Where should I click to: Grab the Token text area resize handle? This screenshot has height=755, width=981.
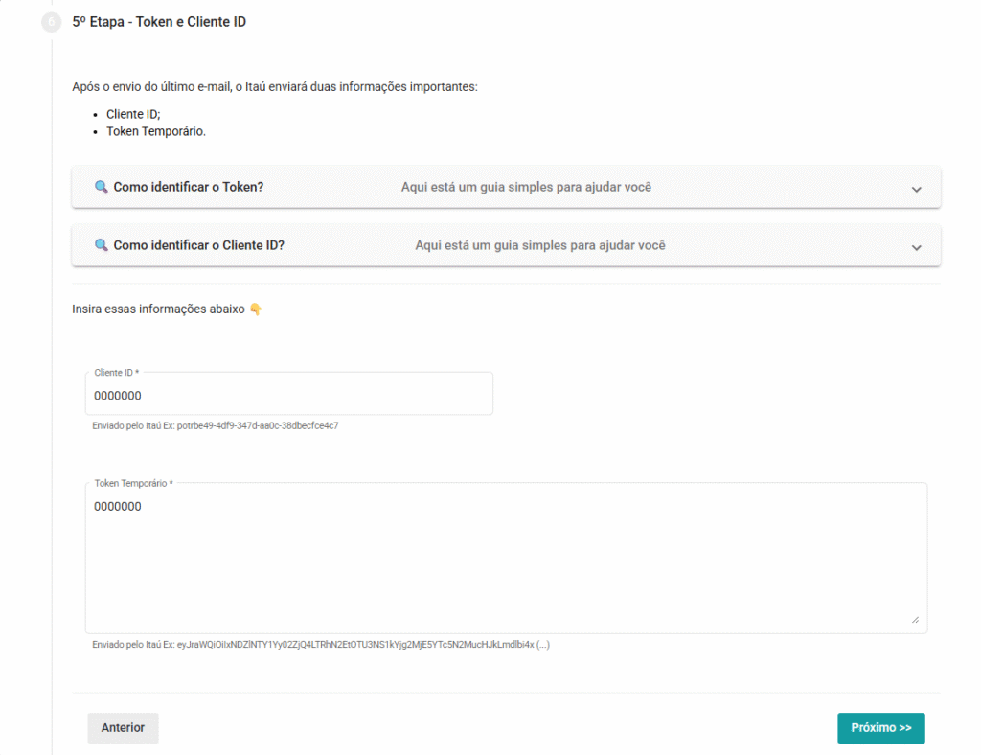[x=915, y=620]
